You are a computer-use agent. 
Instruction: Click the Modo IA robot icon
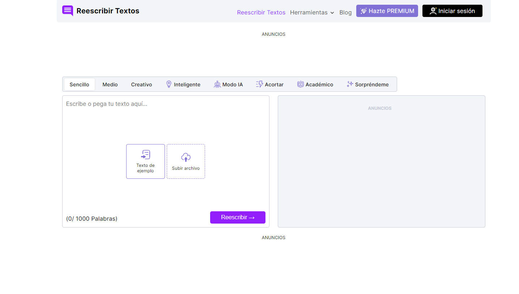click(217, 84)
